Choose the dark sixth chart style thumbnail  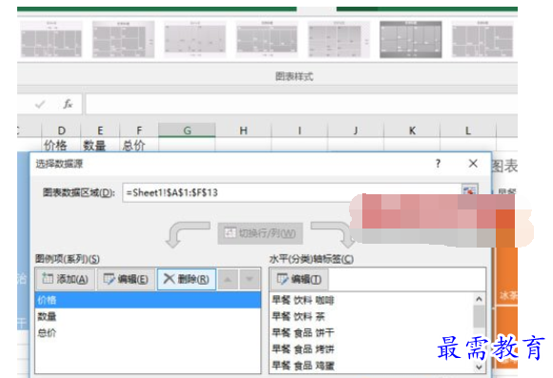(411, 39)
